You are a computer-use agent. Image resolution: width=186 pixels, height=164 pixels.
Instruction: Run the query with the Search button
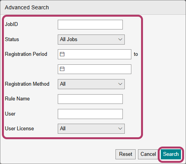tap(171, 154)
